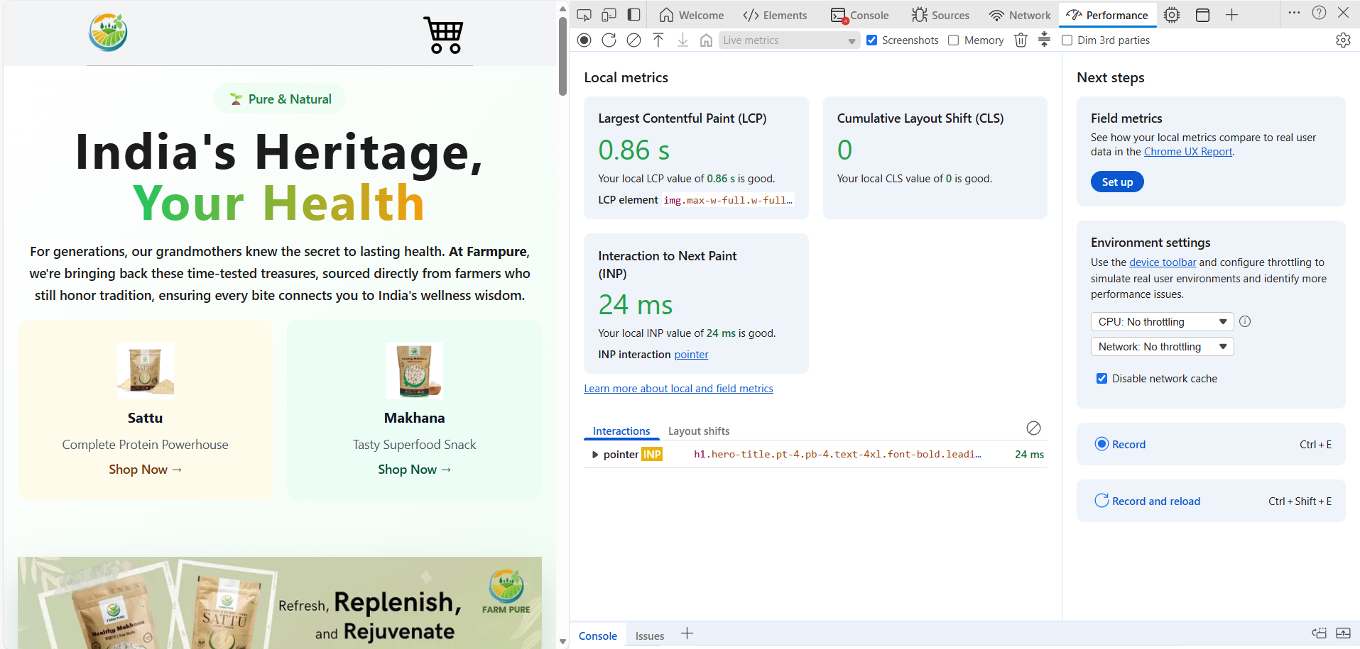Open the additional tool settings gear icon
The height and width of the screenshot is (649, 1360).
click(x=1172, y=15)
